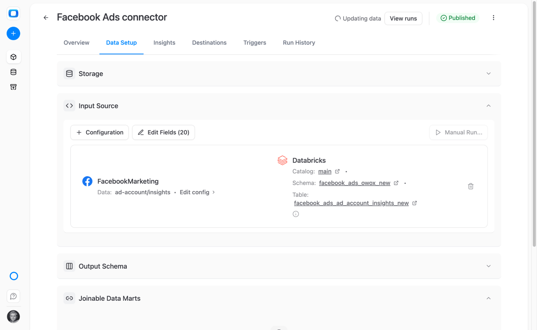Image resolution: width=537 pixels, height=330 pixels.
Task: Expand the Output Schema section
Action: pos(488,266)
